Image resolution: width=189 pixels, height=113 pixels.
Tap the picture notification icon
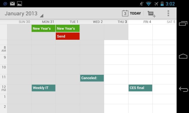pos(19,4)
